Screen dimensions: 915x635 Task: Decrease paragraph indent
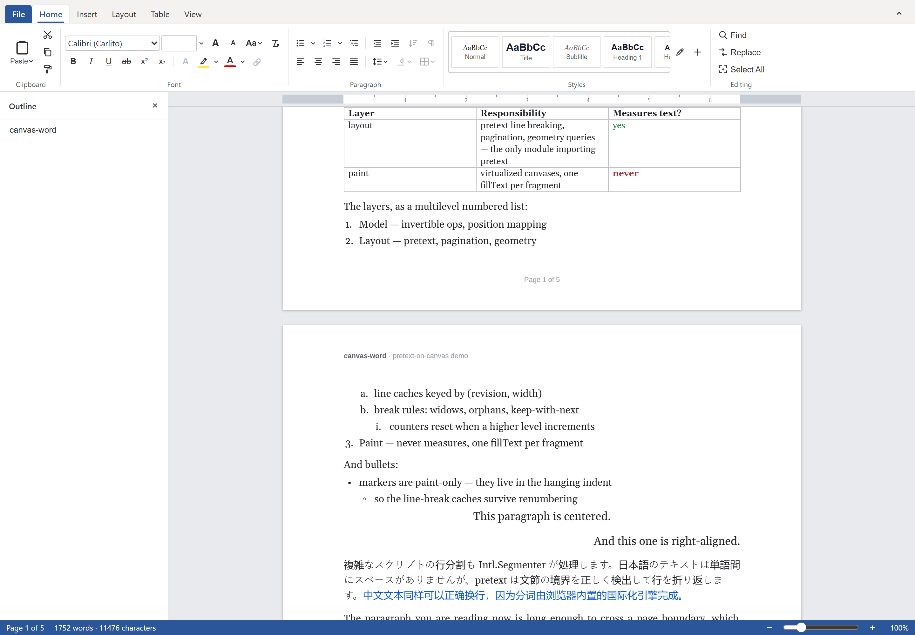pos(377,43)
